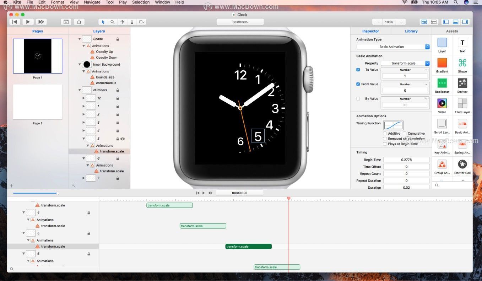The image size is (482, 281).
Task: Select the magnifier zoom tool
Action: (113, 22)
